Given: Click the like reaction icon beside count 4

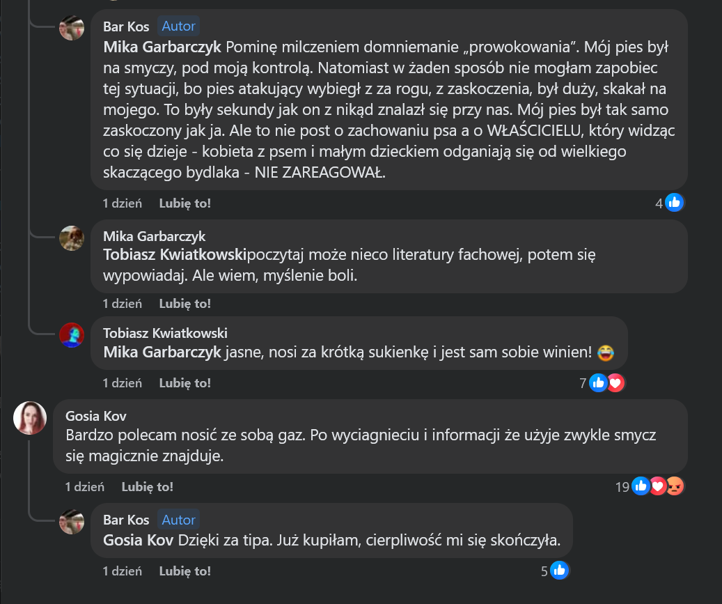Looking at the screenshot, I should pos(673,203).
